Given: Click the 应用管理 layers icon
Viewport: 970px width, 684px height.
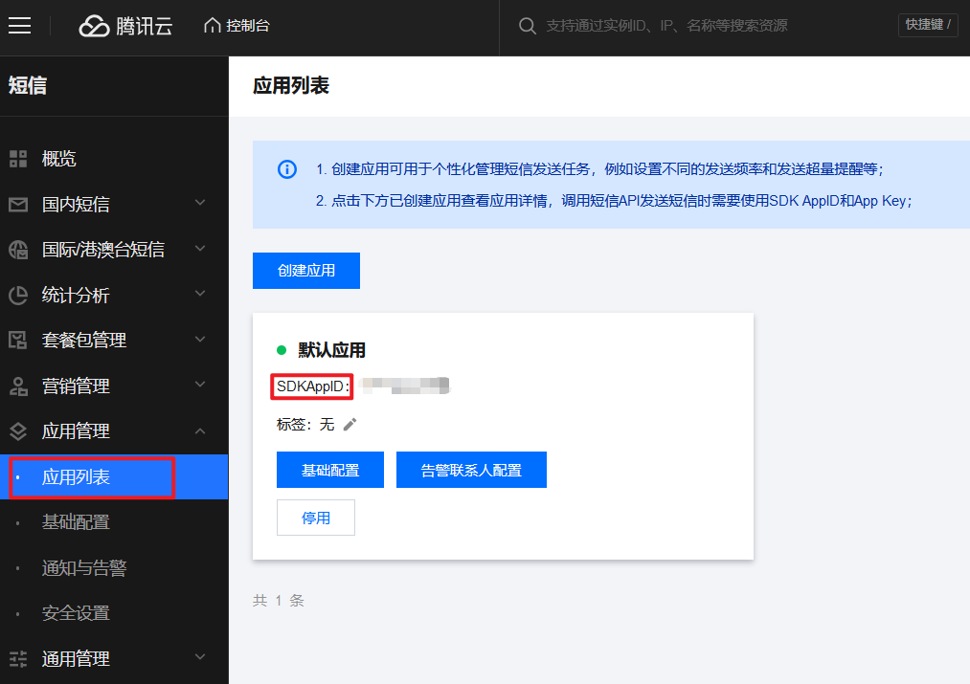Looking at the screenshot, I should [18, 430].
